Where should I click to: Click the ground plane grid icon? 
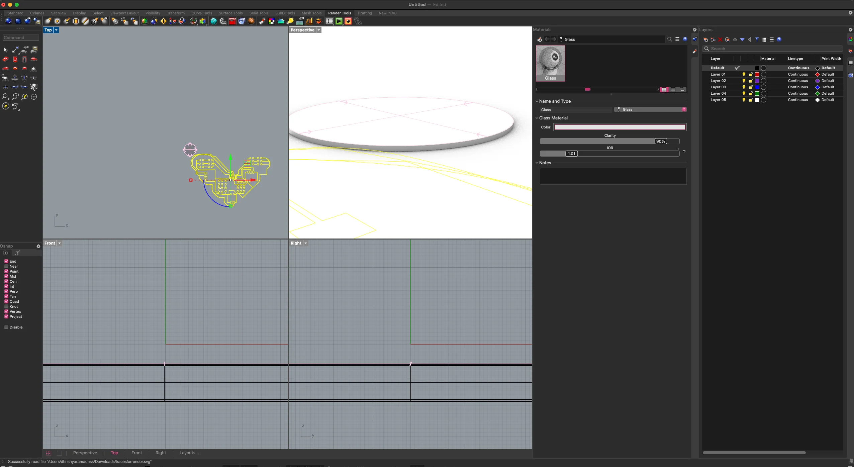tap(300, 21)
